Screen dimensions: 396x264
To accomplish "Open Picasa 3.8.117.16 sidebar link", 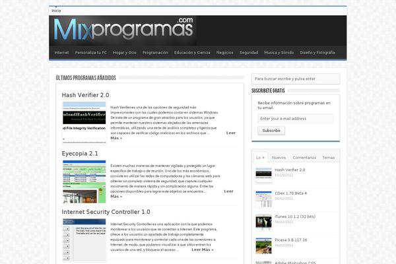I will (291, 240).
